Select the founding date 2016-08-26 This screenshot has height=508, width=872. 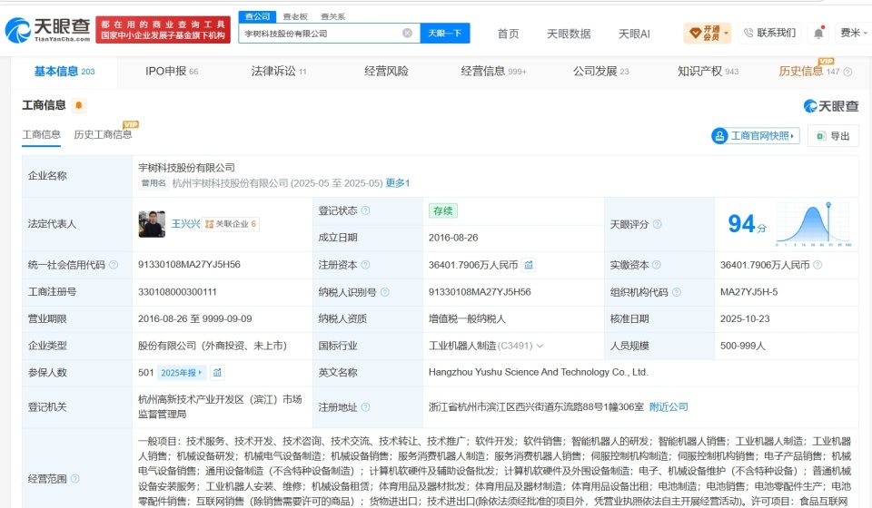[x=453, y=238]
